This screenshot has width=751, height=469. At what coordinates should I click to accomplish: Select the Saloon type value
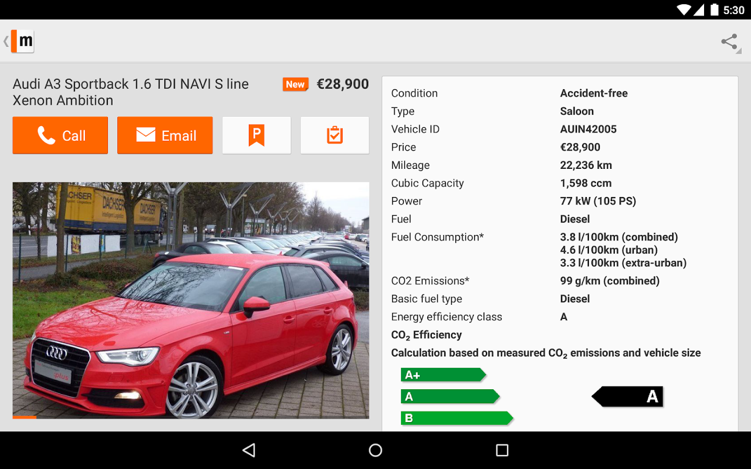[x=577, y=111]
